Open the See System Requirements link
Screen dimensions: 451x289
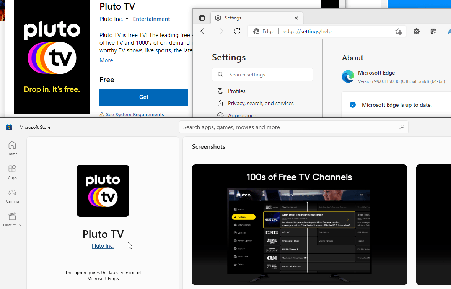[135, 114]
